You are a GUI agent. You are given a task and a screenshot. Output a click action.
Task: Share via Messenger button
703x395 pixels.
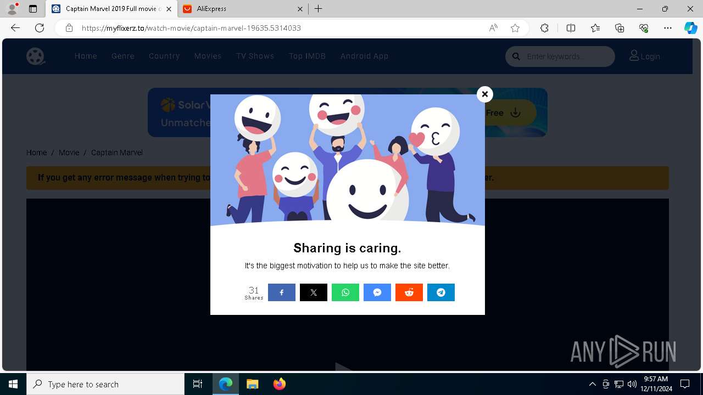click(x=377, y=292)
